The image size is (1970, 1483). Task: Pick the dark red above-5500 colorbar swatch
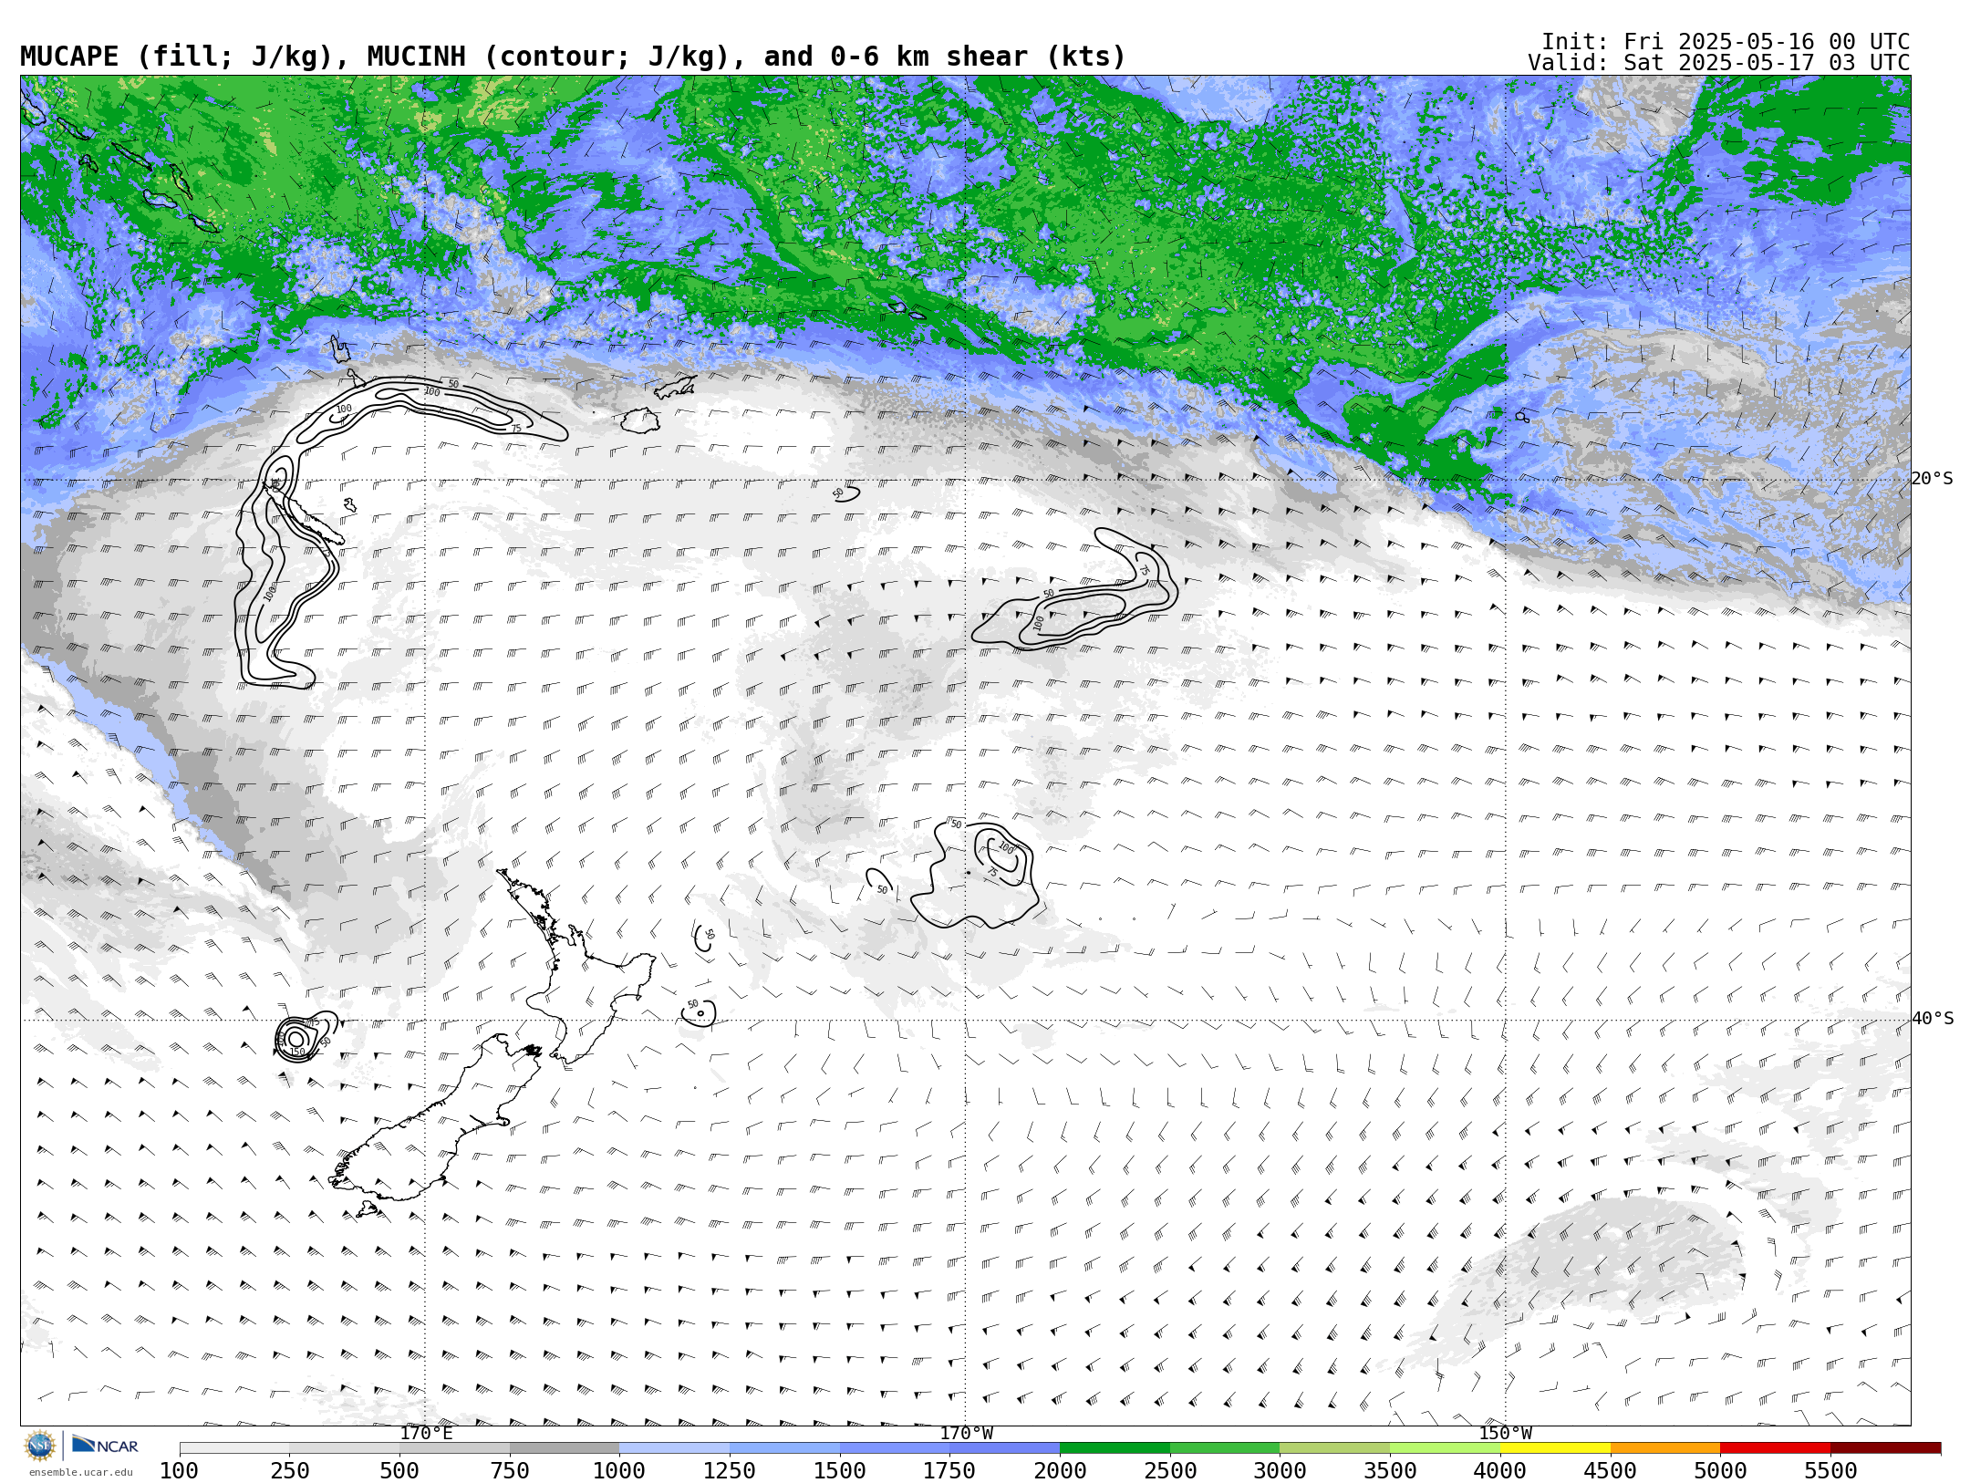tap(1885, 1448)
